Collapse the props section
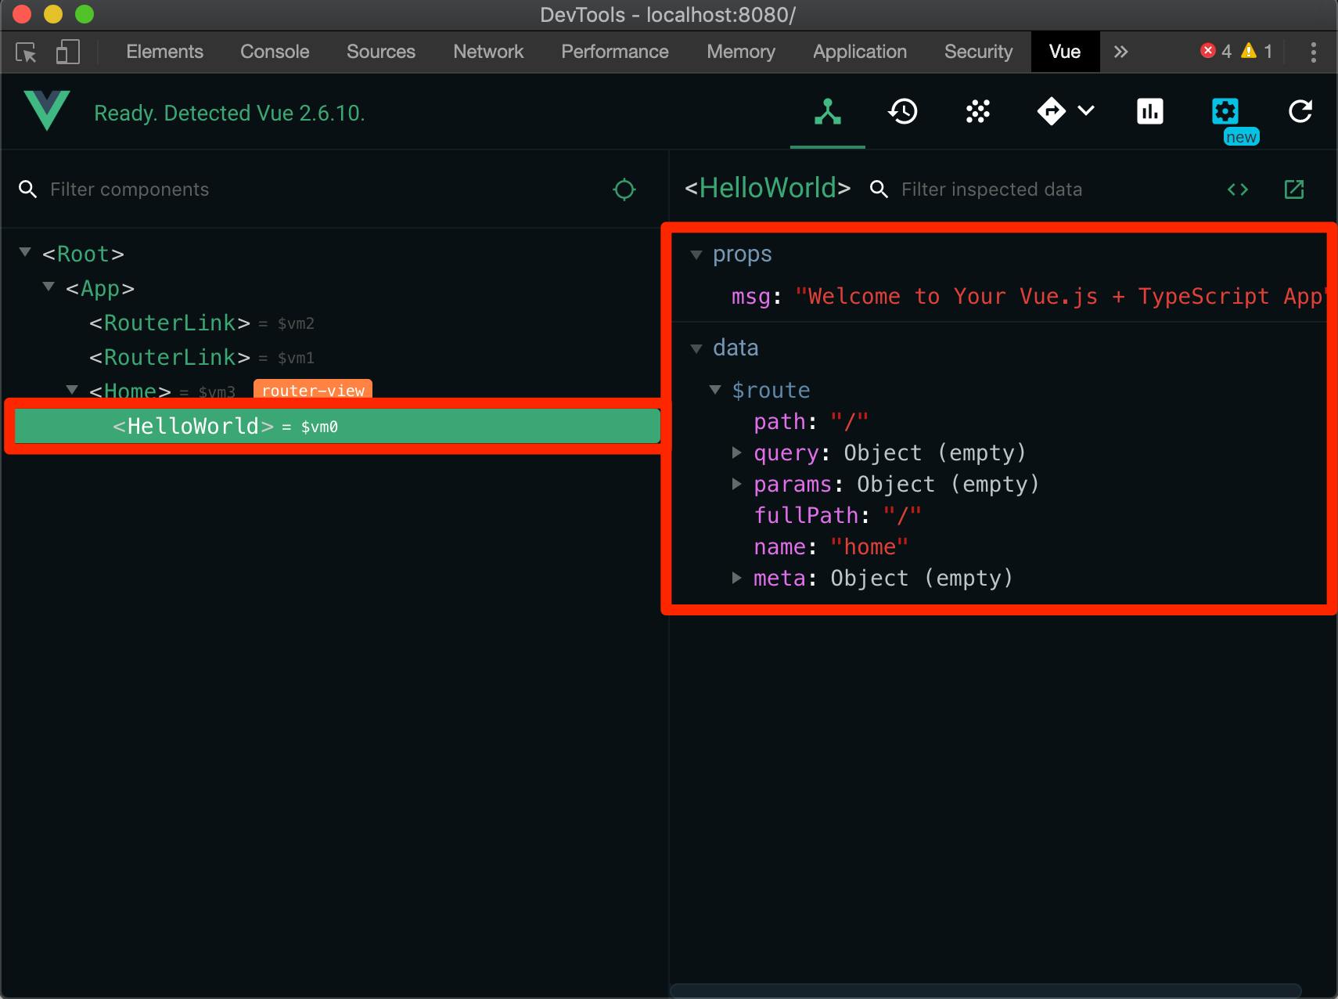 click(x=696, y=254)
